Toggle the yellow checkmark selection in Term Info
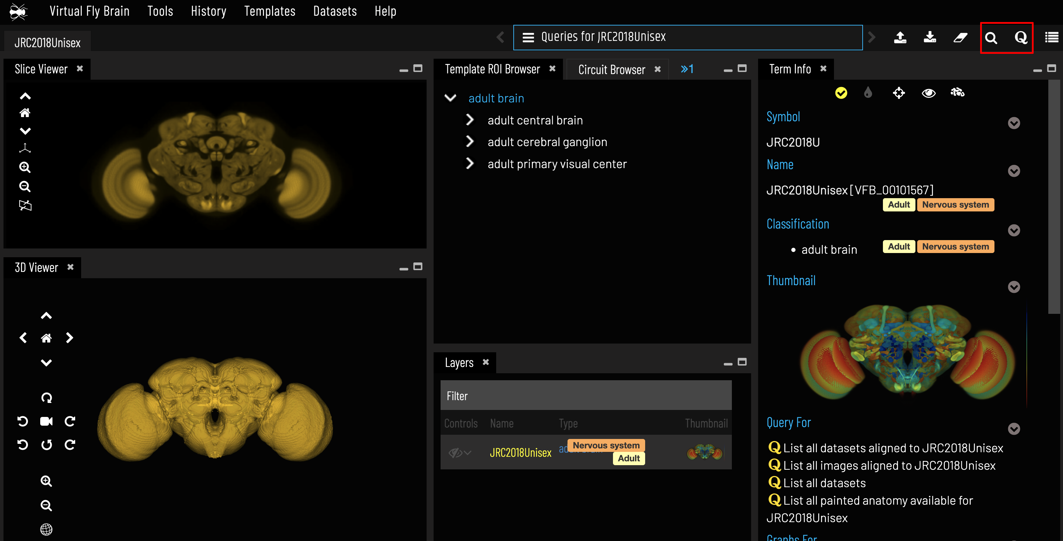This screenshot has width=1063, height=541. [841, 93]
